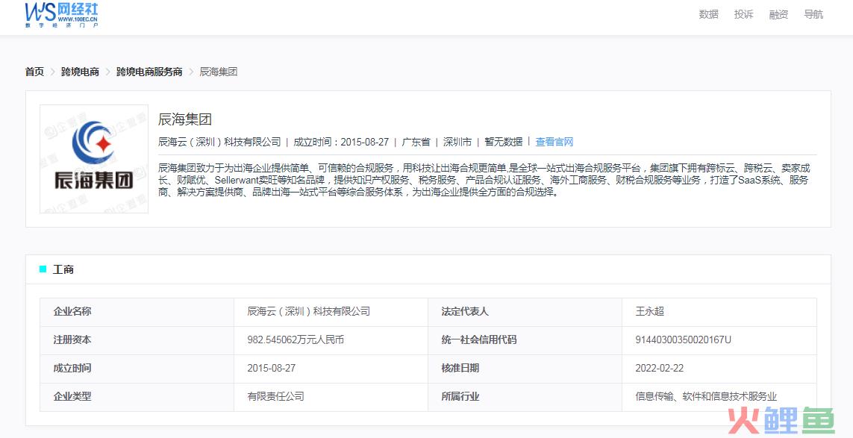Screen dimensions: 853x438
Task: Open 跨境电商服务商 breadcrumb link
Action: tap(149, 72)
